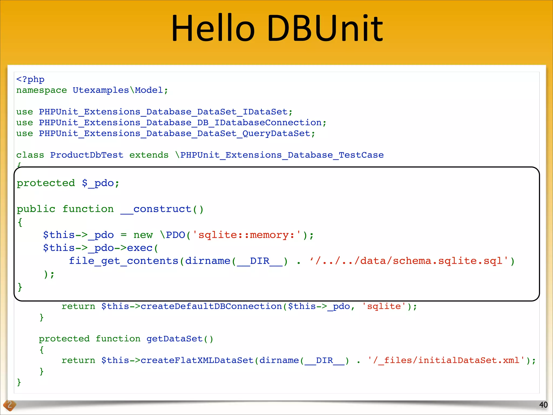Viewport: 553px width, 415px height.
Task: Click the namespace Utexamples\Model line
Action: click(x=92, y=90)
